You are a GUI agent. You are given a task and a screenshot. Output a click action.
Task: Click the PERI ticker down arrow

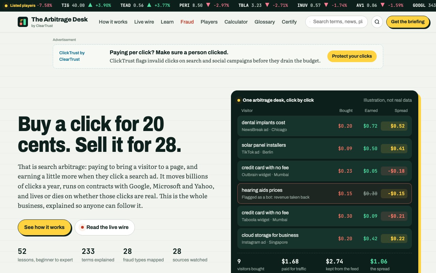[208, 5]
